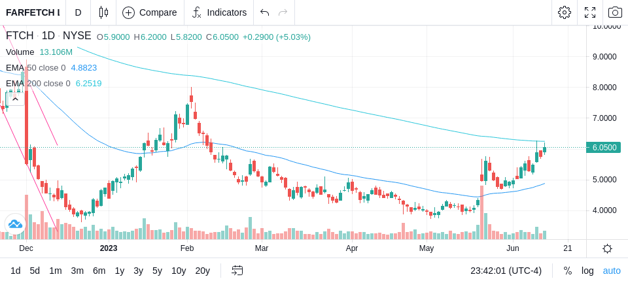
Task: Open chart settings gear
Action: (x=565, y=12)
